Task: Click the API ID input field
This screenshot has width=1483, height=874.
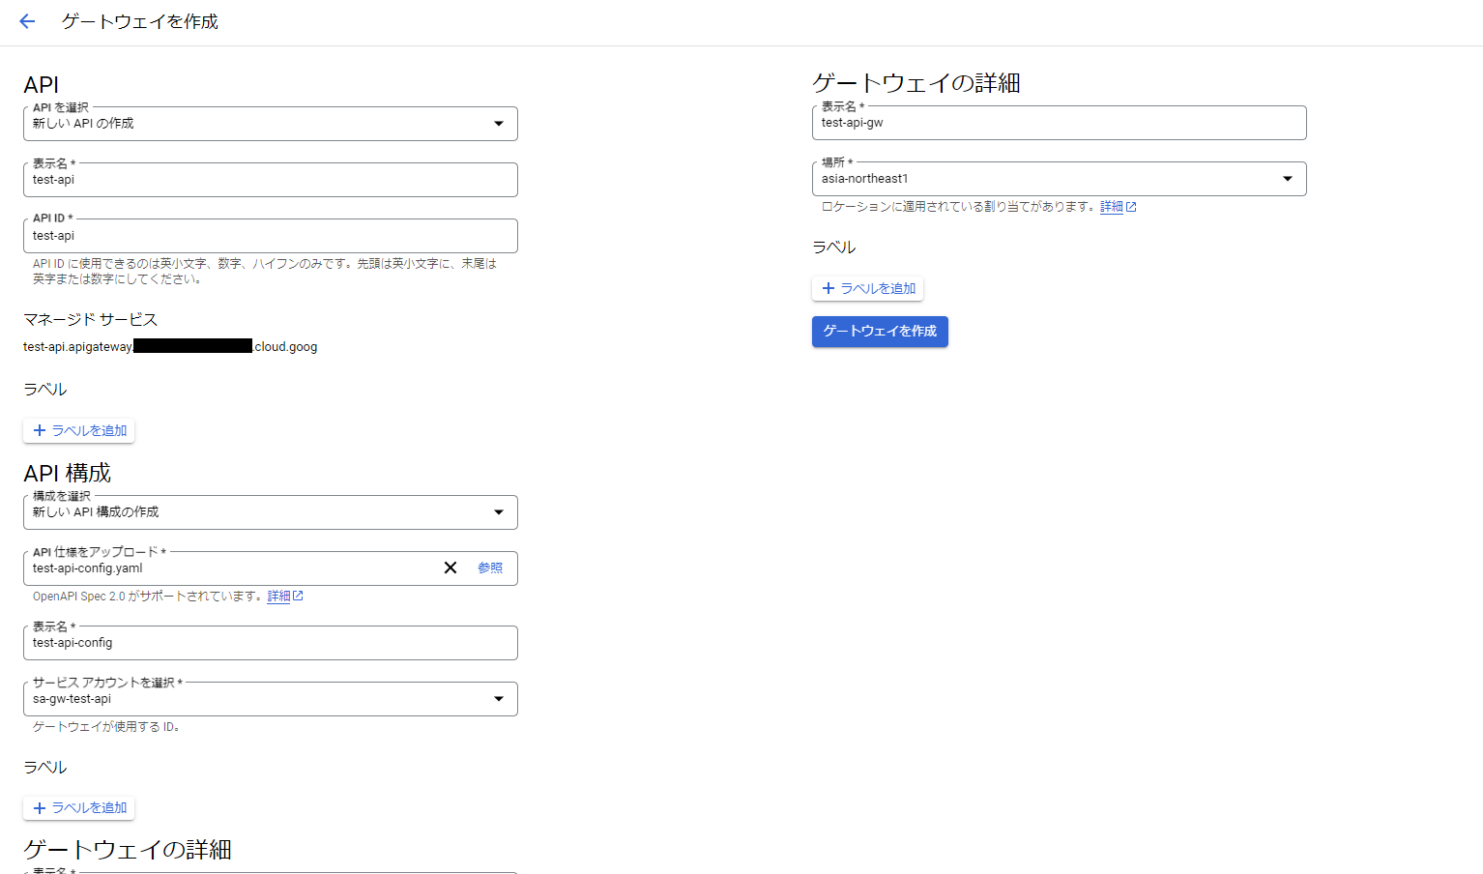Action: 271,236
